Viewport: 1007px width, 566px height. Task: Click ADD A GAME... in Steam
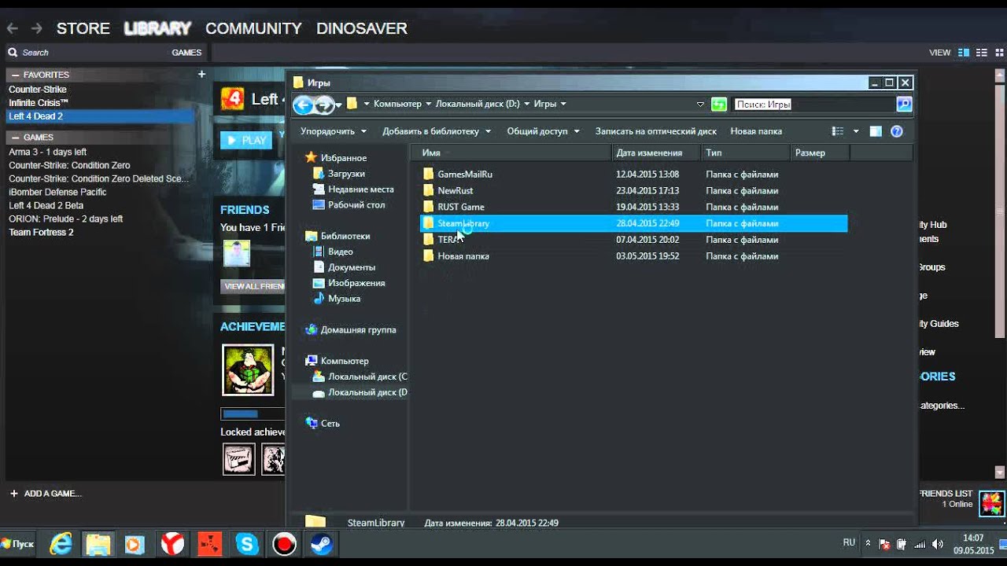point(46,494)
